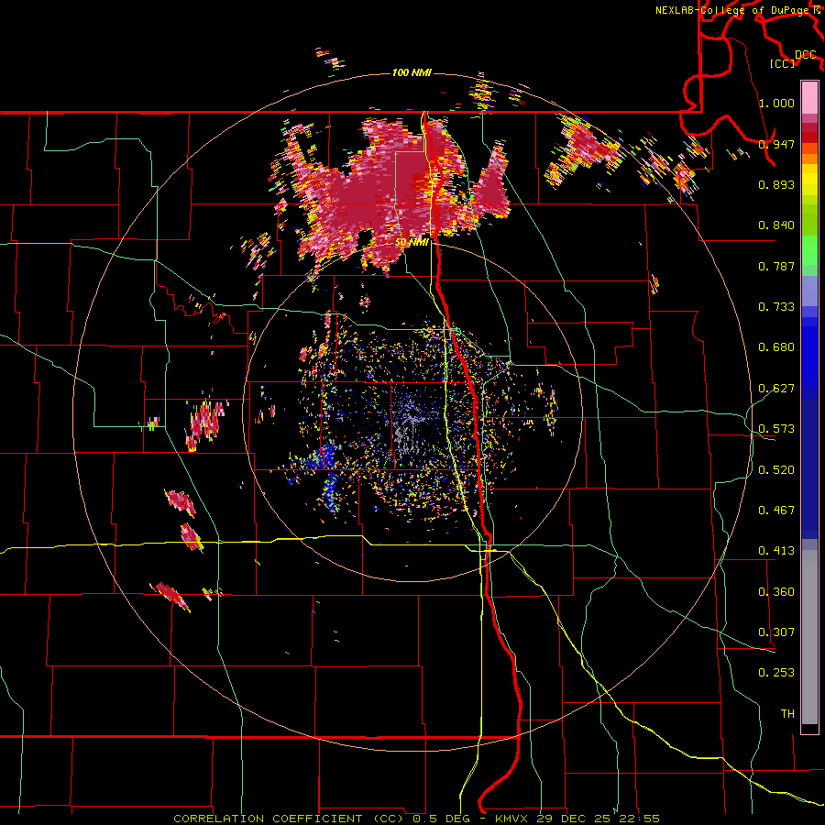The image size is (825, 825).
Task: Click the 50 NMI range ring label
Action: pyautogui.click(x=412, y=243)
